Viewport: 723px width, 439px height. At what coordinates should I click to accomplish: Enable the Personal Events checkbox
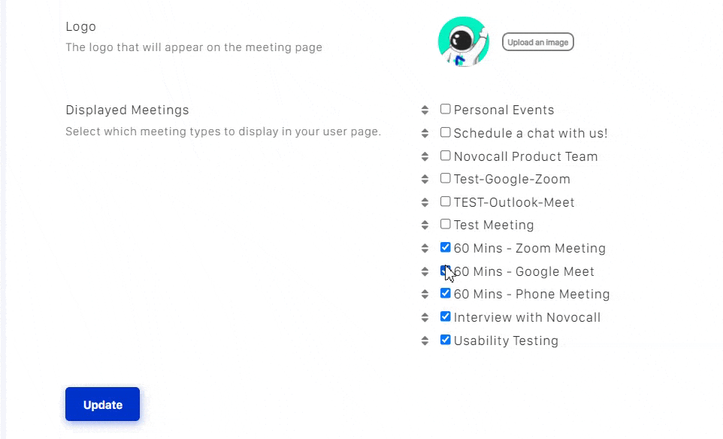(446, 109)
